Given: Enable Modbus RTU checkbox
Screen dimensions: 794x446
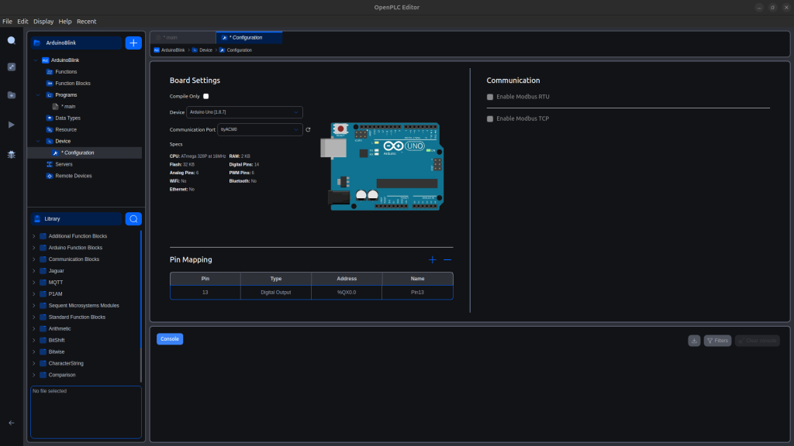Looking at the screenshot, I should click(490, 97).
